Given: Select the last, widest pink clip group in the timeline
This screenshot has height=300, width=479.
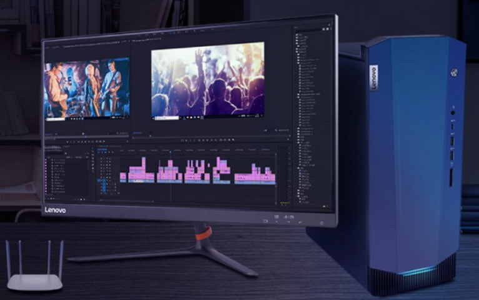Looking at the screenshot, I should pyautogui.click(x=255, y=174).
